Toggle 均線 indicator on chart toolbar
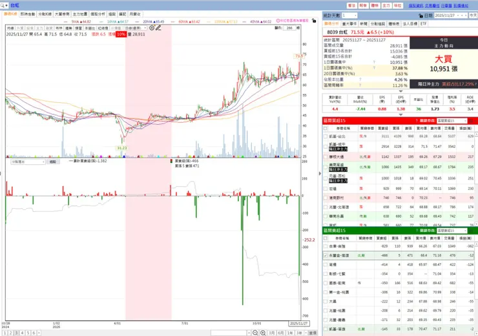Screen dimensions: 478x336 (x=10, y=28)
